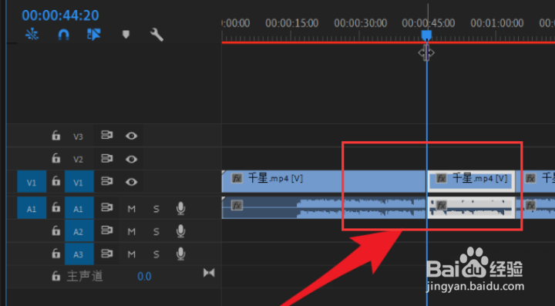Mute the A2 audio track
This screenshot has height=306, width=555.
coord(131,232)
